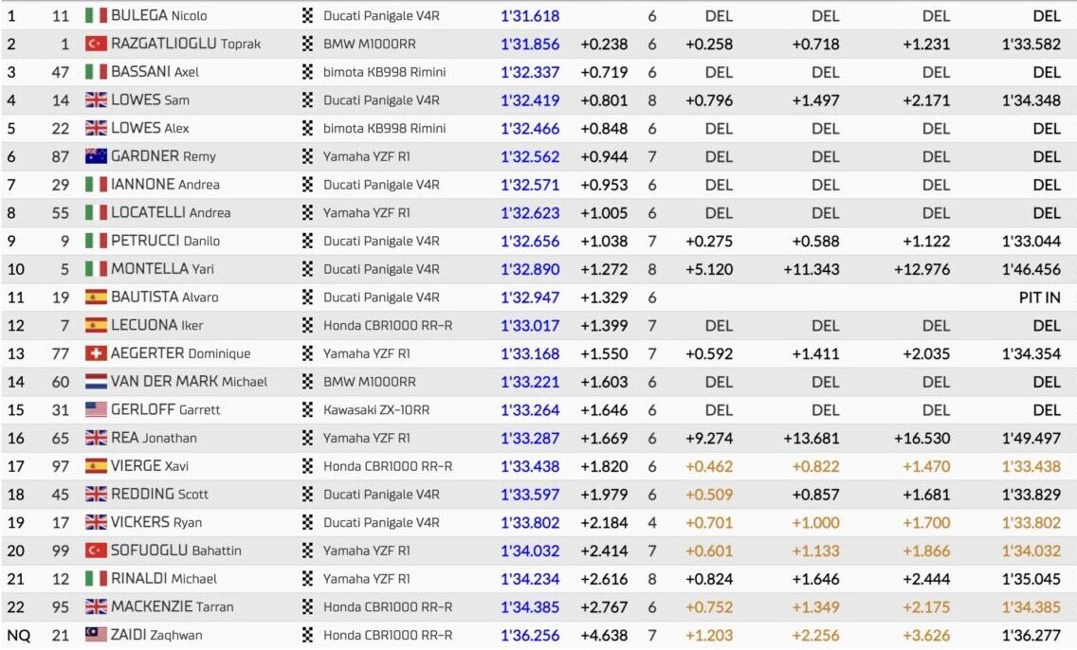
Task: Select rider name RAZGATLIOGLU Toprak
Action: coord(186,44)
